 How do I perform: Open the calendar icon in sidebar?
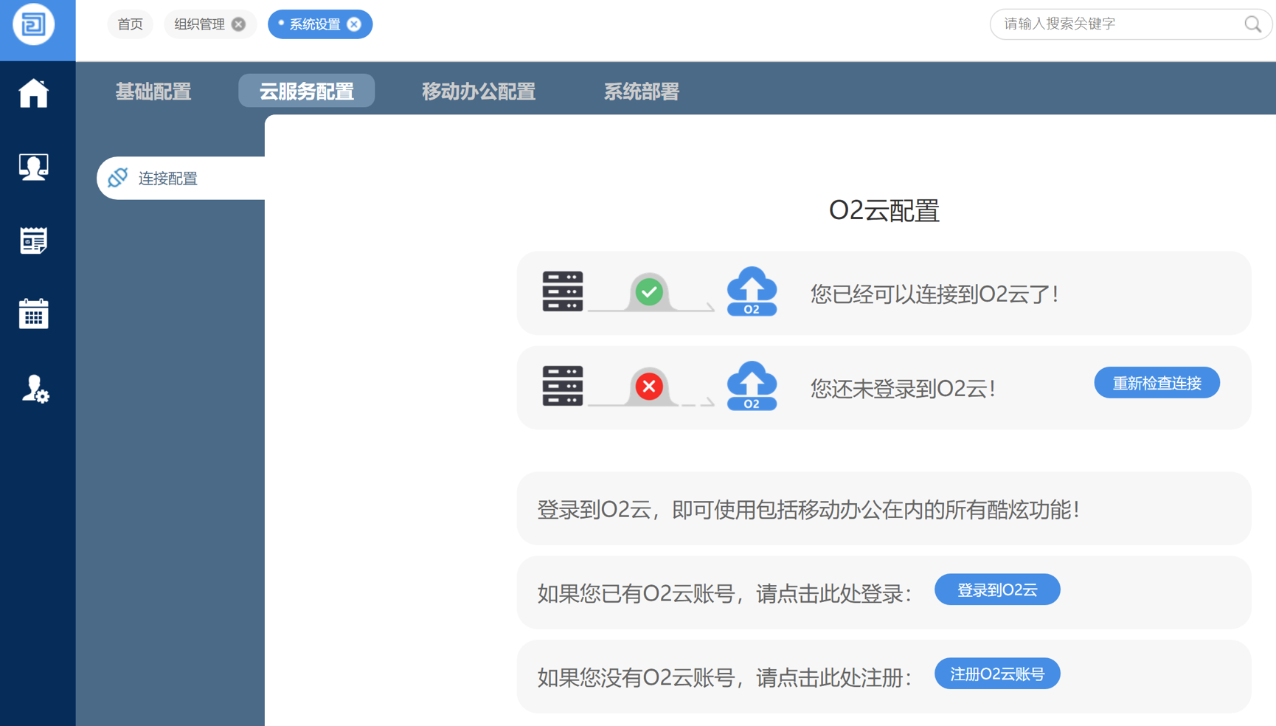(34, 314)
